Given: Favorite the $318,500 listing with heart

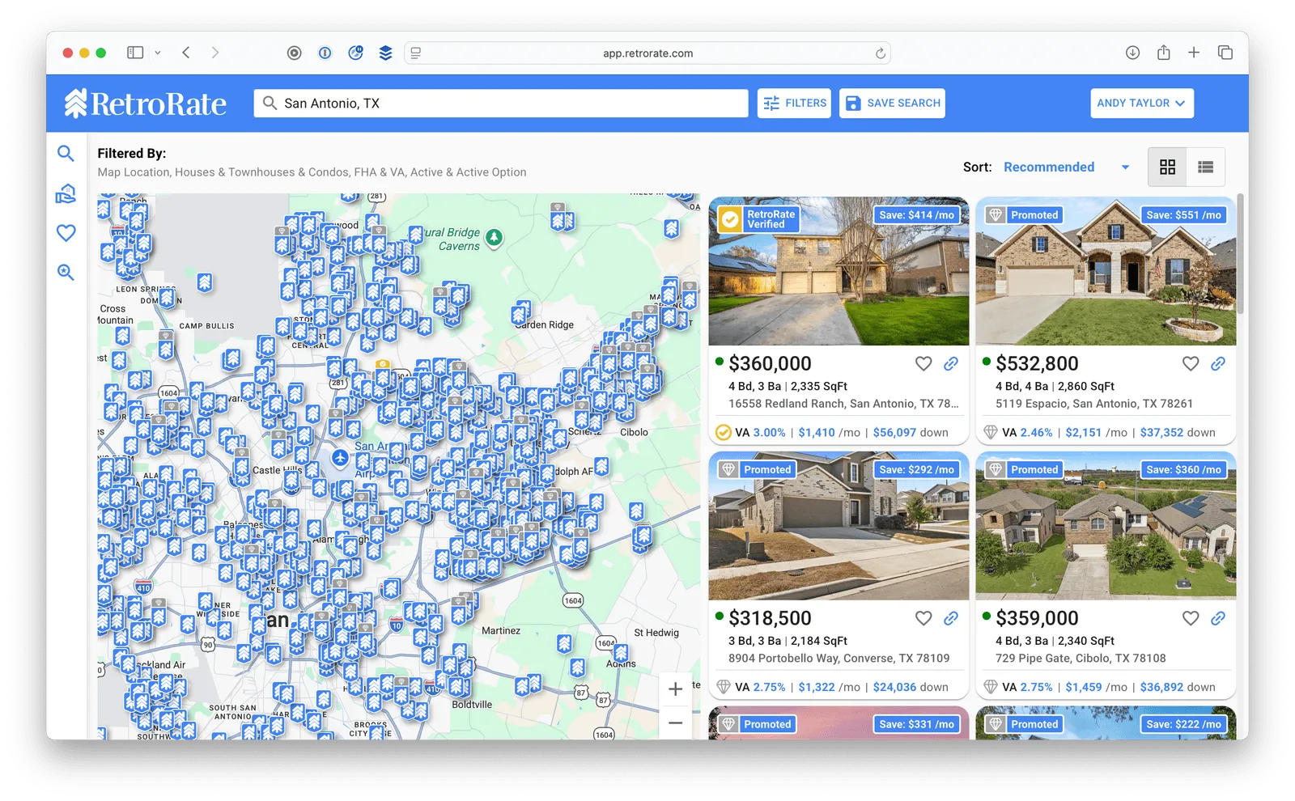Looking at the screenshot, I should point(923,618).
